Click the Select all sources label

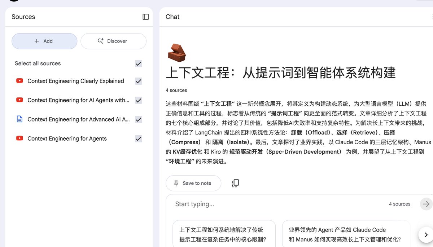click(x=38, y=63)
